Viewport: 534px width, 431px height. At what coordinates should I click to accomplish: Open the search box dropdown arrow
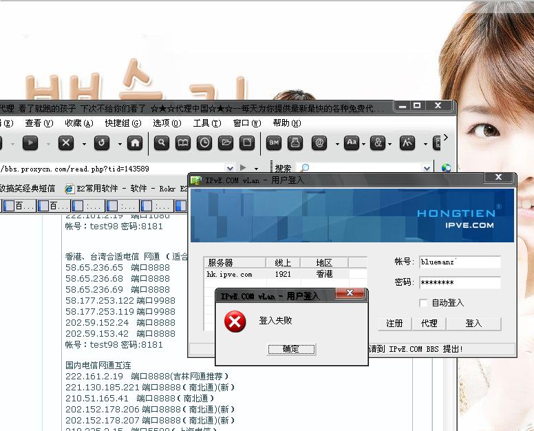427,168
